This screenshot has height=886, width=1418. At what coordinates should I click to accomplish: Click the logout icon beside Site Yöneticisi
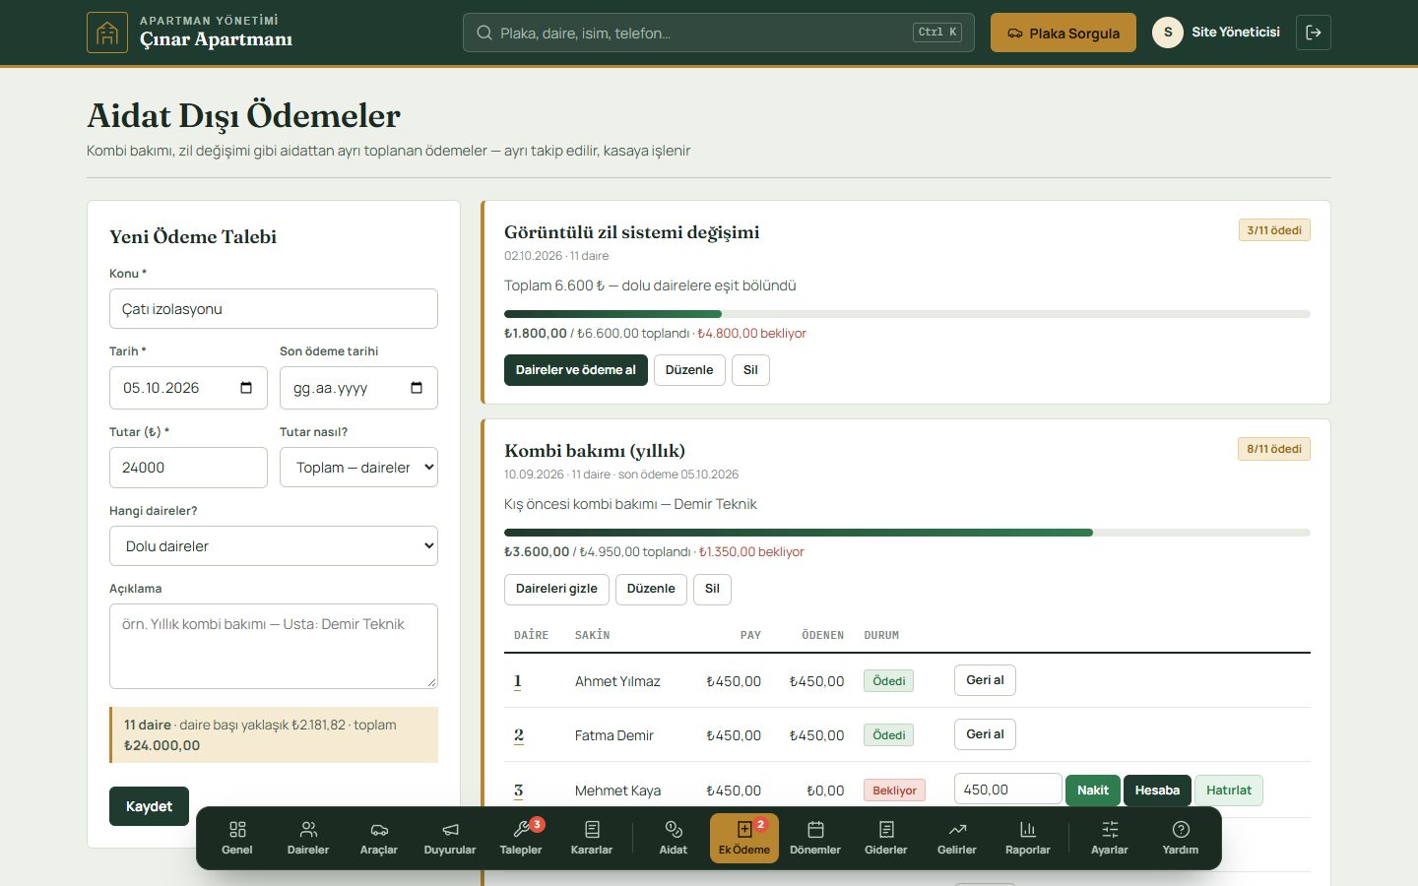1314,32
